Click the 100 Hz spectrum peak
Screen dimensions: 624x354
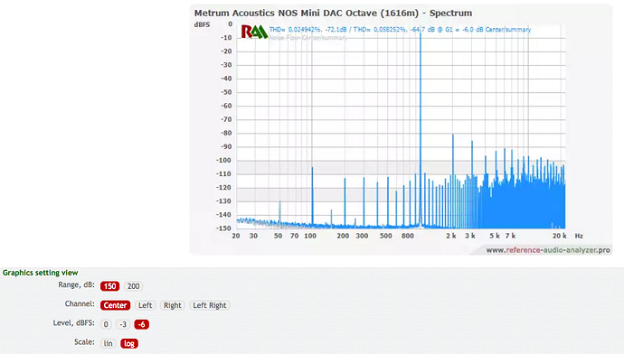click(x=312, y=197)
